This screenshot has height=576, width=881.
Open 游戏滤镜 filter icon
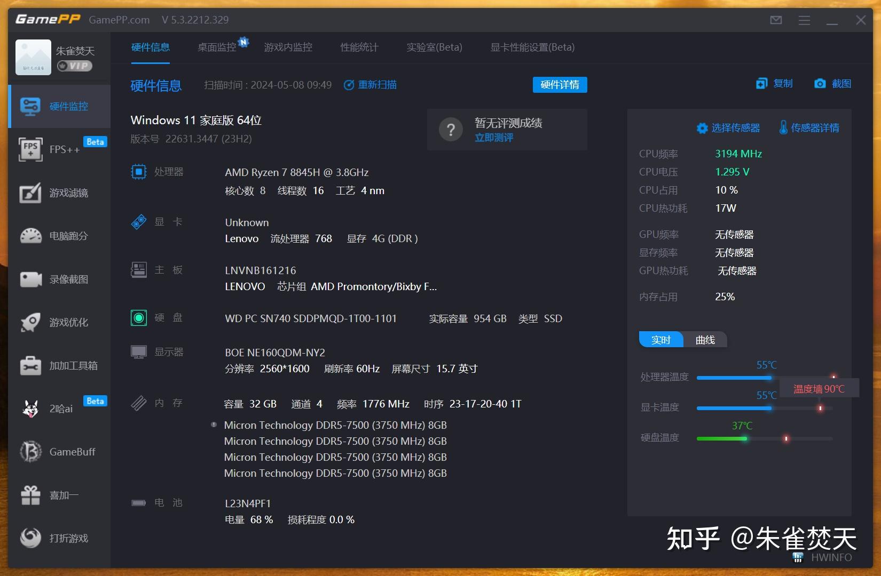(30, 193)
